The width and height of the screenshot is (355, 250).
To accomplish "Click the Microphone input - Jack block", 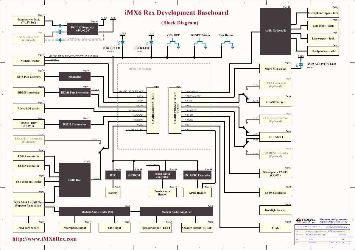I will tap(323, 13).
